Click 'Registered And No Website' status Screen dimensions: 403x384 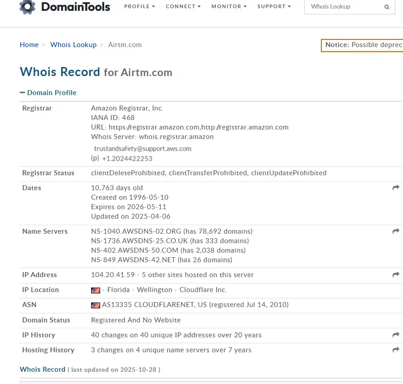[x=136, y=320]
